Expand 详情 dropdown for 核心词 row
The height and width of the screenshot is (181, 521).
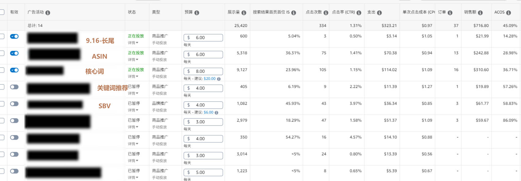(133, 77)
